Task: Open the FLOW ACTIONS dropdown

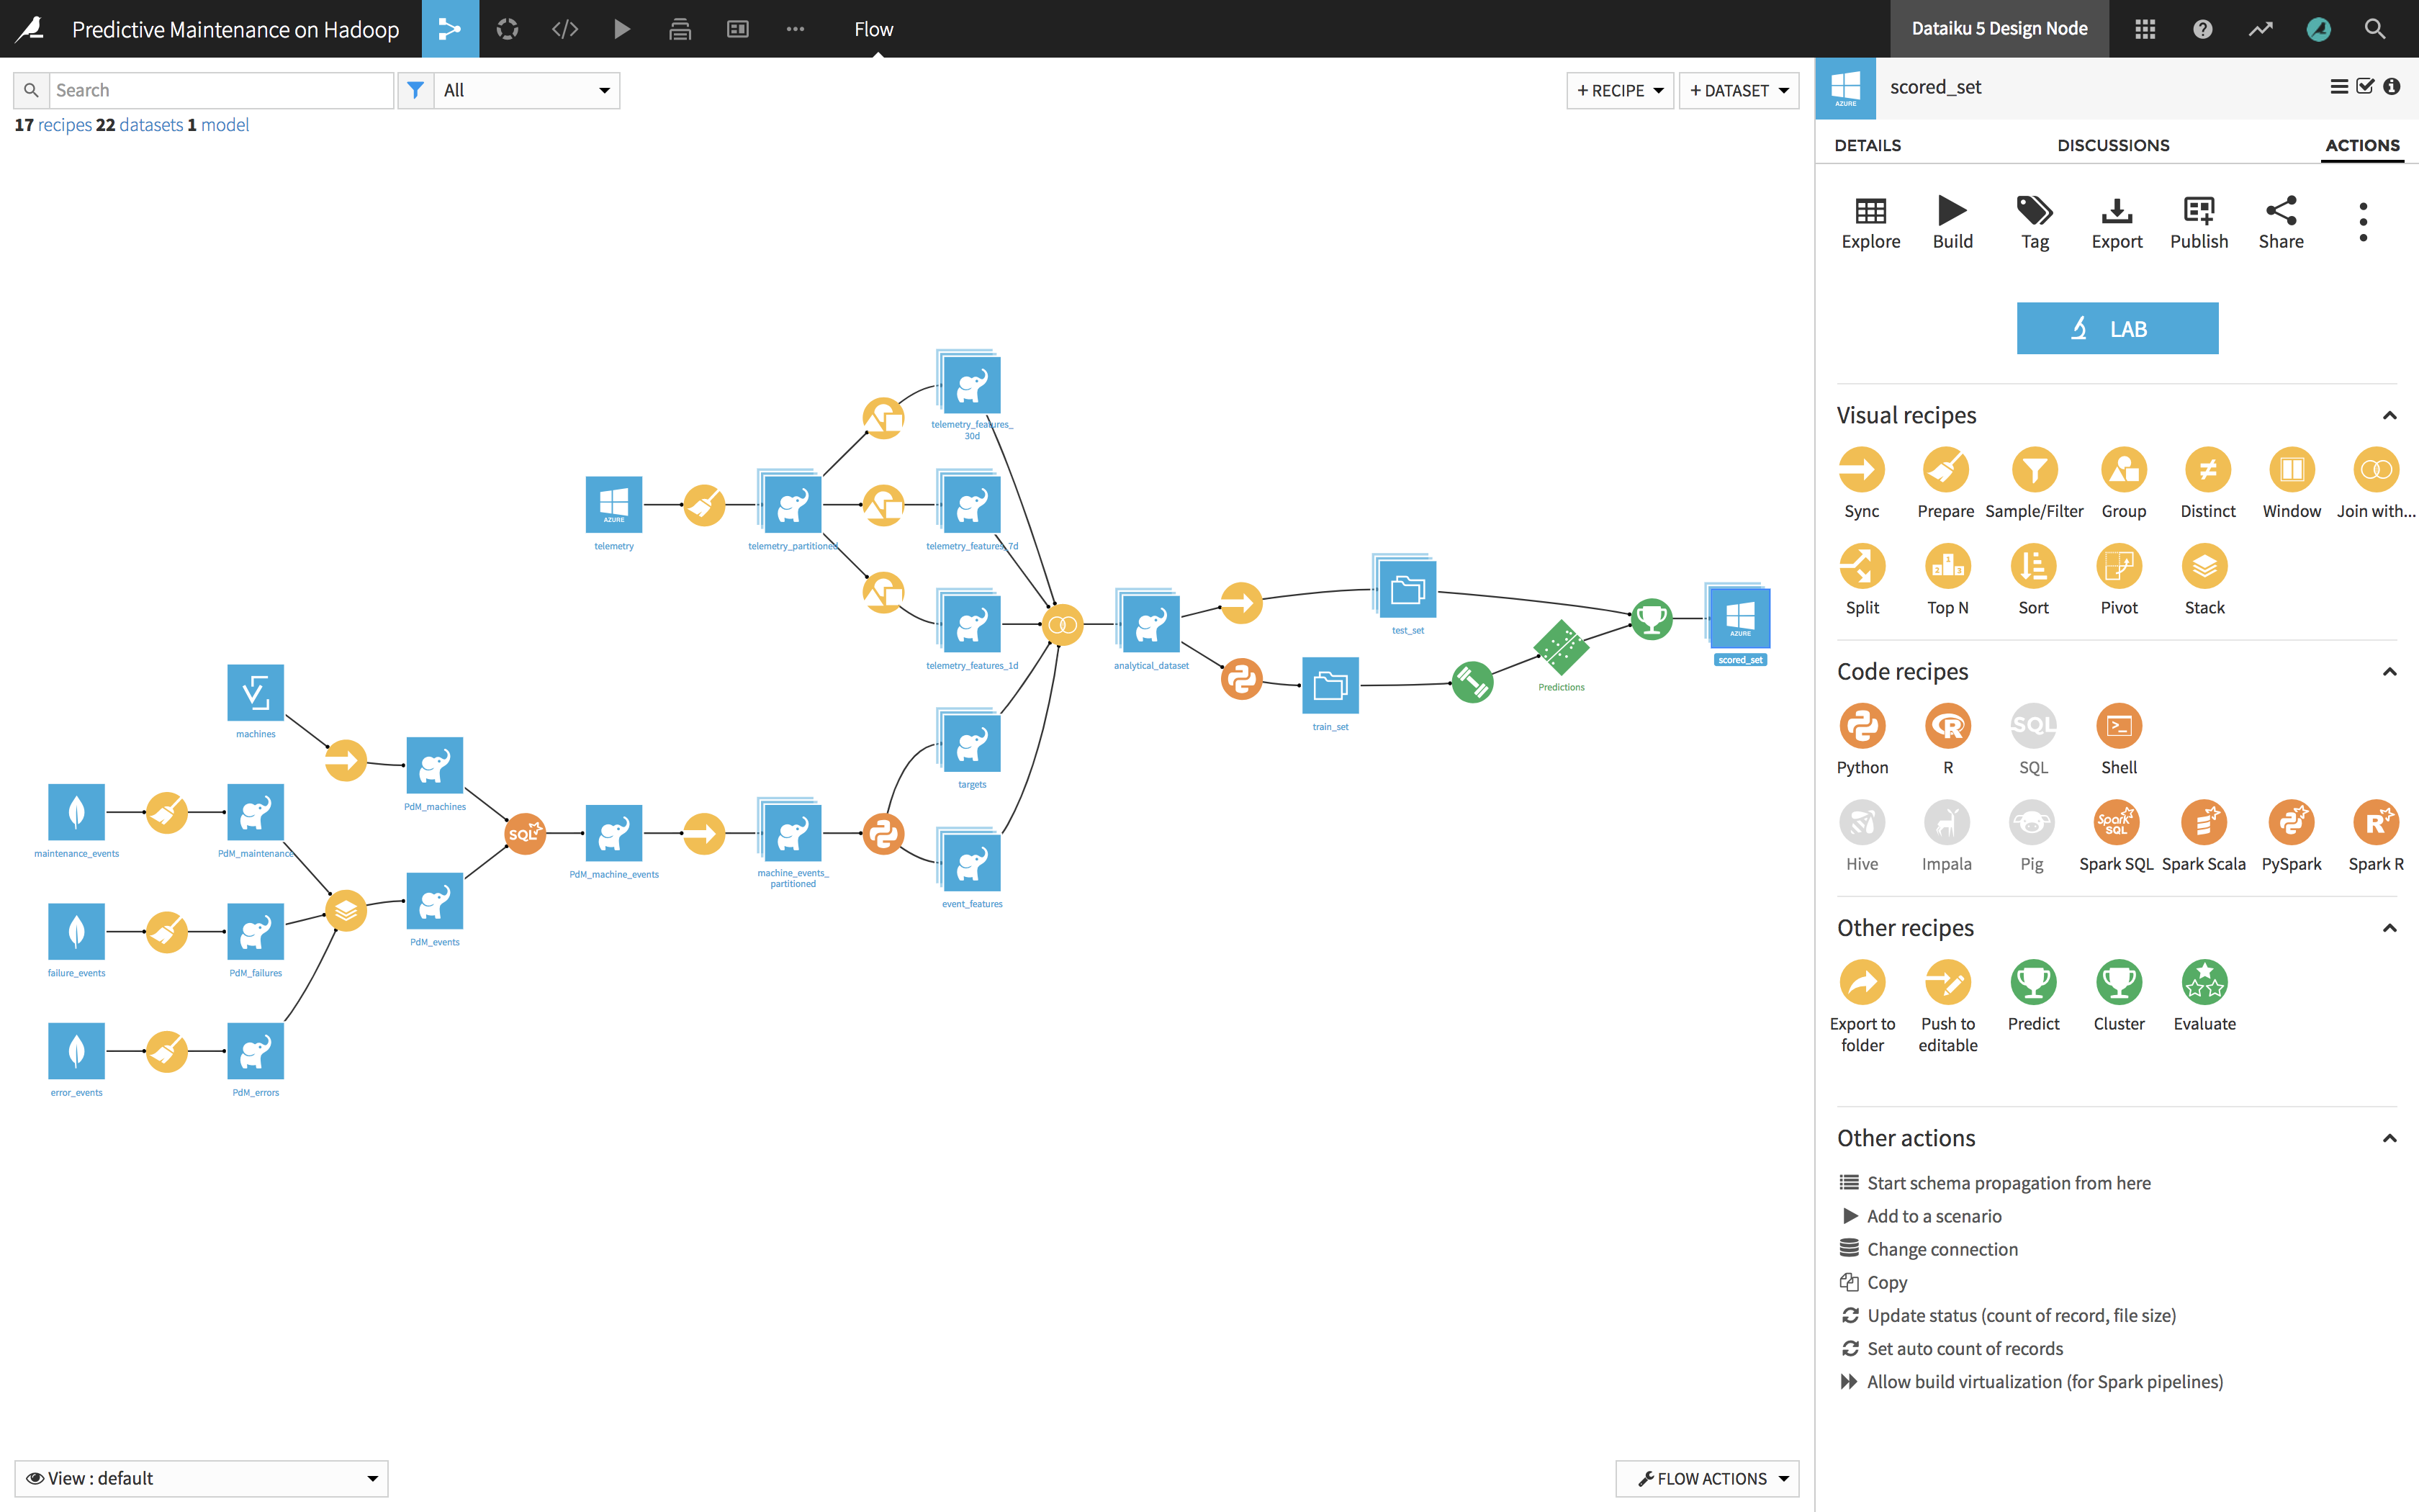Action: (1707, 1478)
